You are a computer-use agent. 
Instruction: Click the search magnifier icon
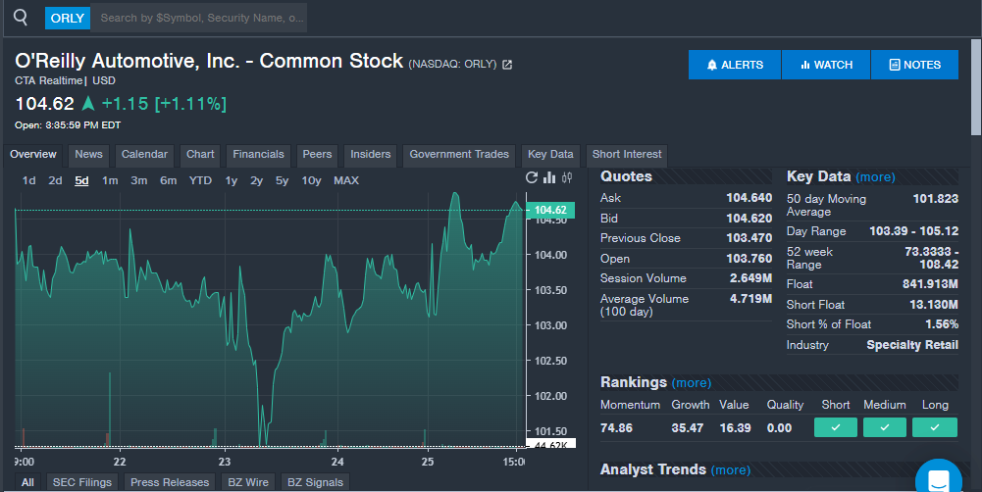[21, 18]
